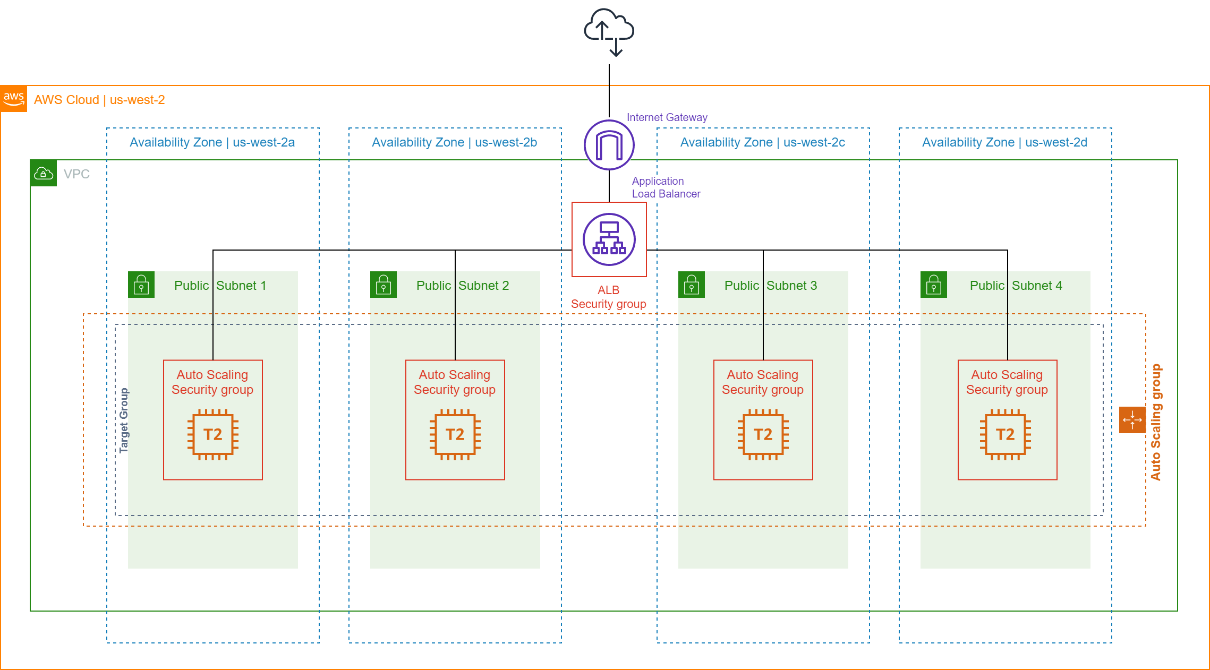Click Public Subnet 3 lock icon
This screenshot has height=670, width=1210.
coord(692,285)
